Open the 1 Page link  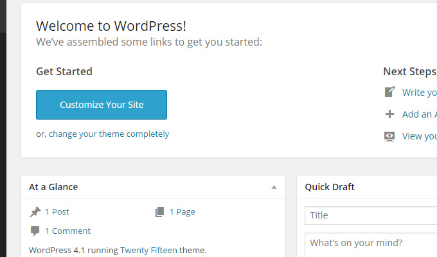point(183,212)
